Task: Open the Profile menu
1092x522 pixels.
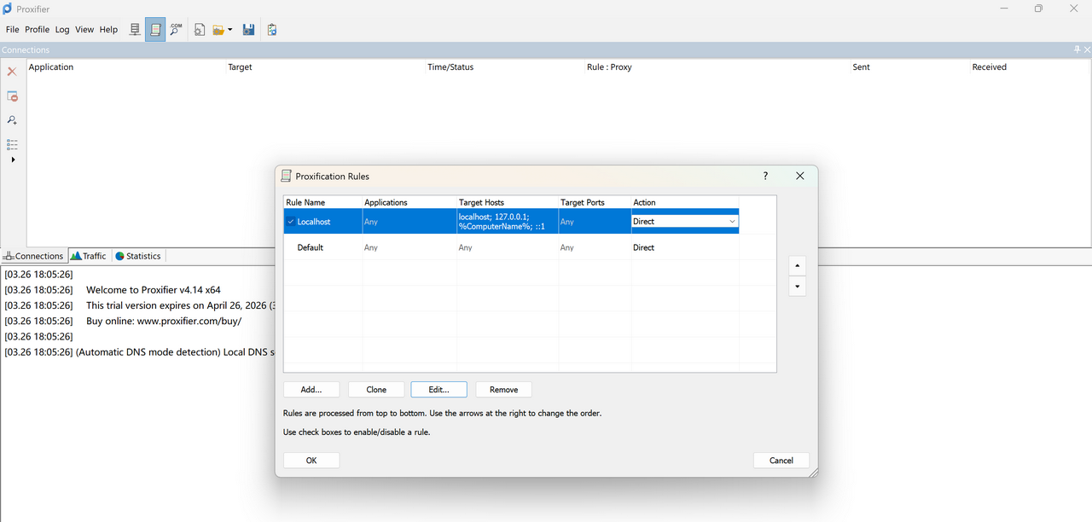Action: click(x=37, y=30)
